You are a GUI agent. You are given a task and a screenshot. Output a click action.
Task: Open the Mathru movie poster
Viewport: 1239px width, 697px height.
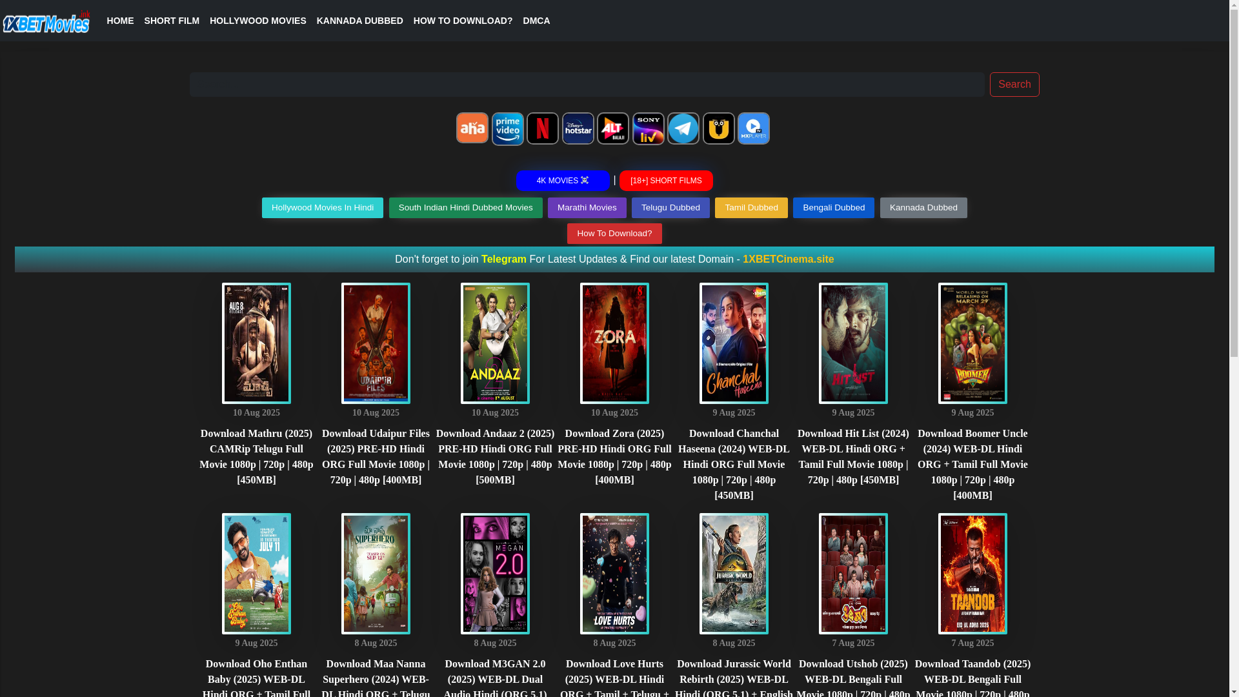click(256, 343)
